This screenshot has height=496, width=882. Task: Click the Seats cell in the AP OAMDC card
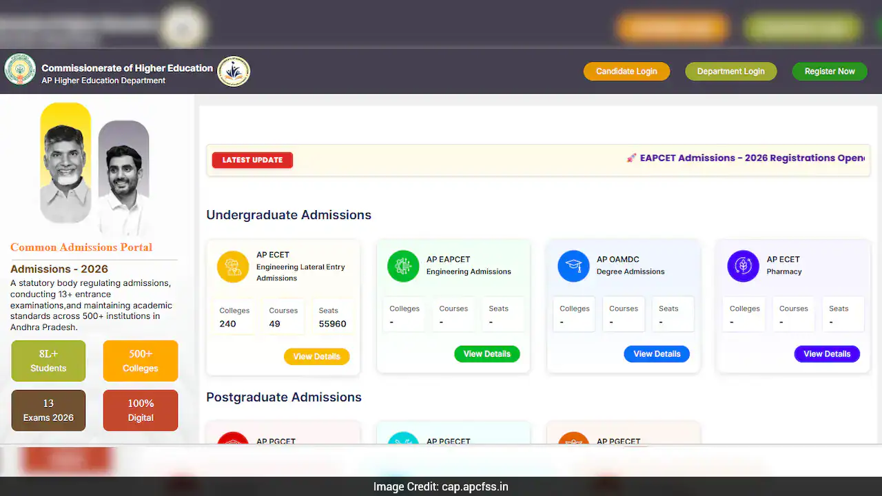673,315
